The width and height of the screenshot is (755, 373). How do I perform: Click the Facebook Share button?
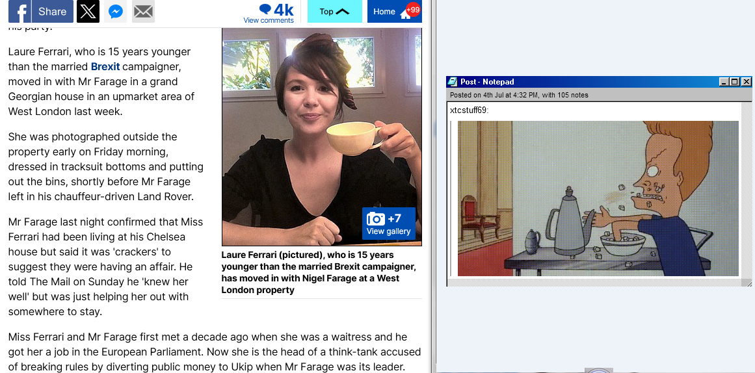click(x=41, y=12)
